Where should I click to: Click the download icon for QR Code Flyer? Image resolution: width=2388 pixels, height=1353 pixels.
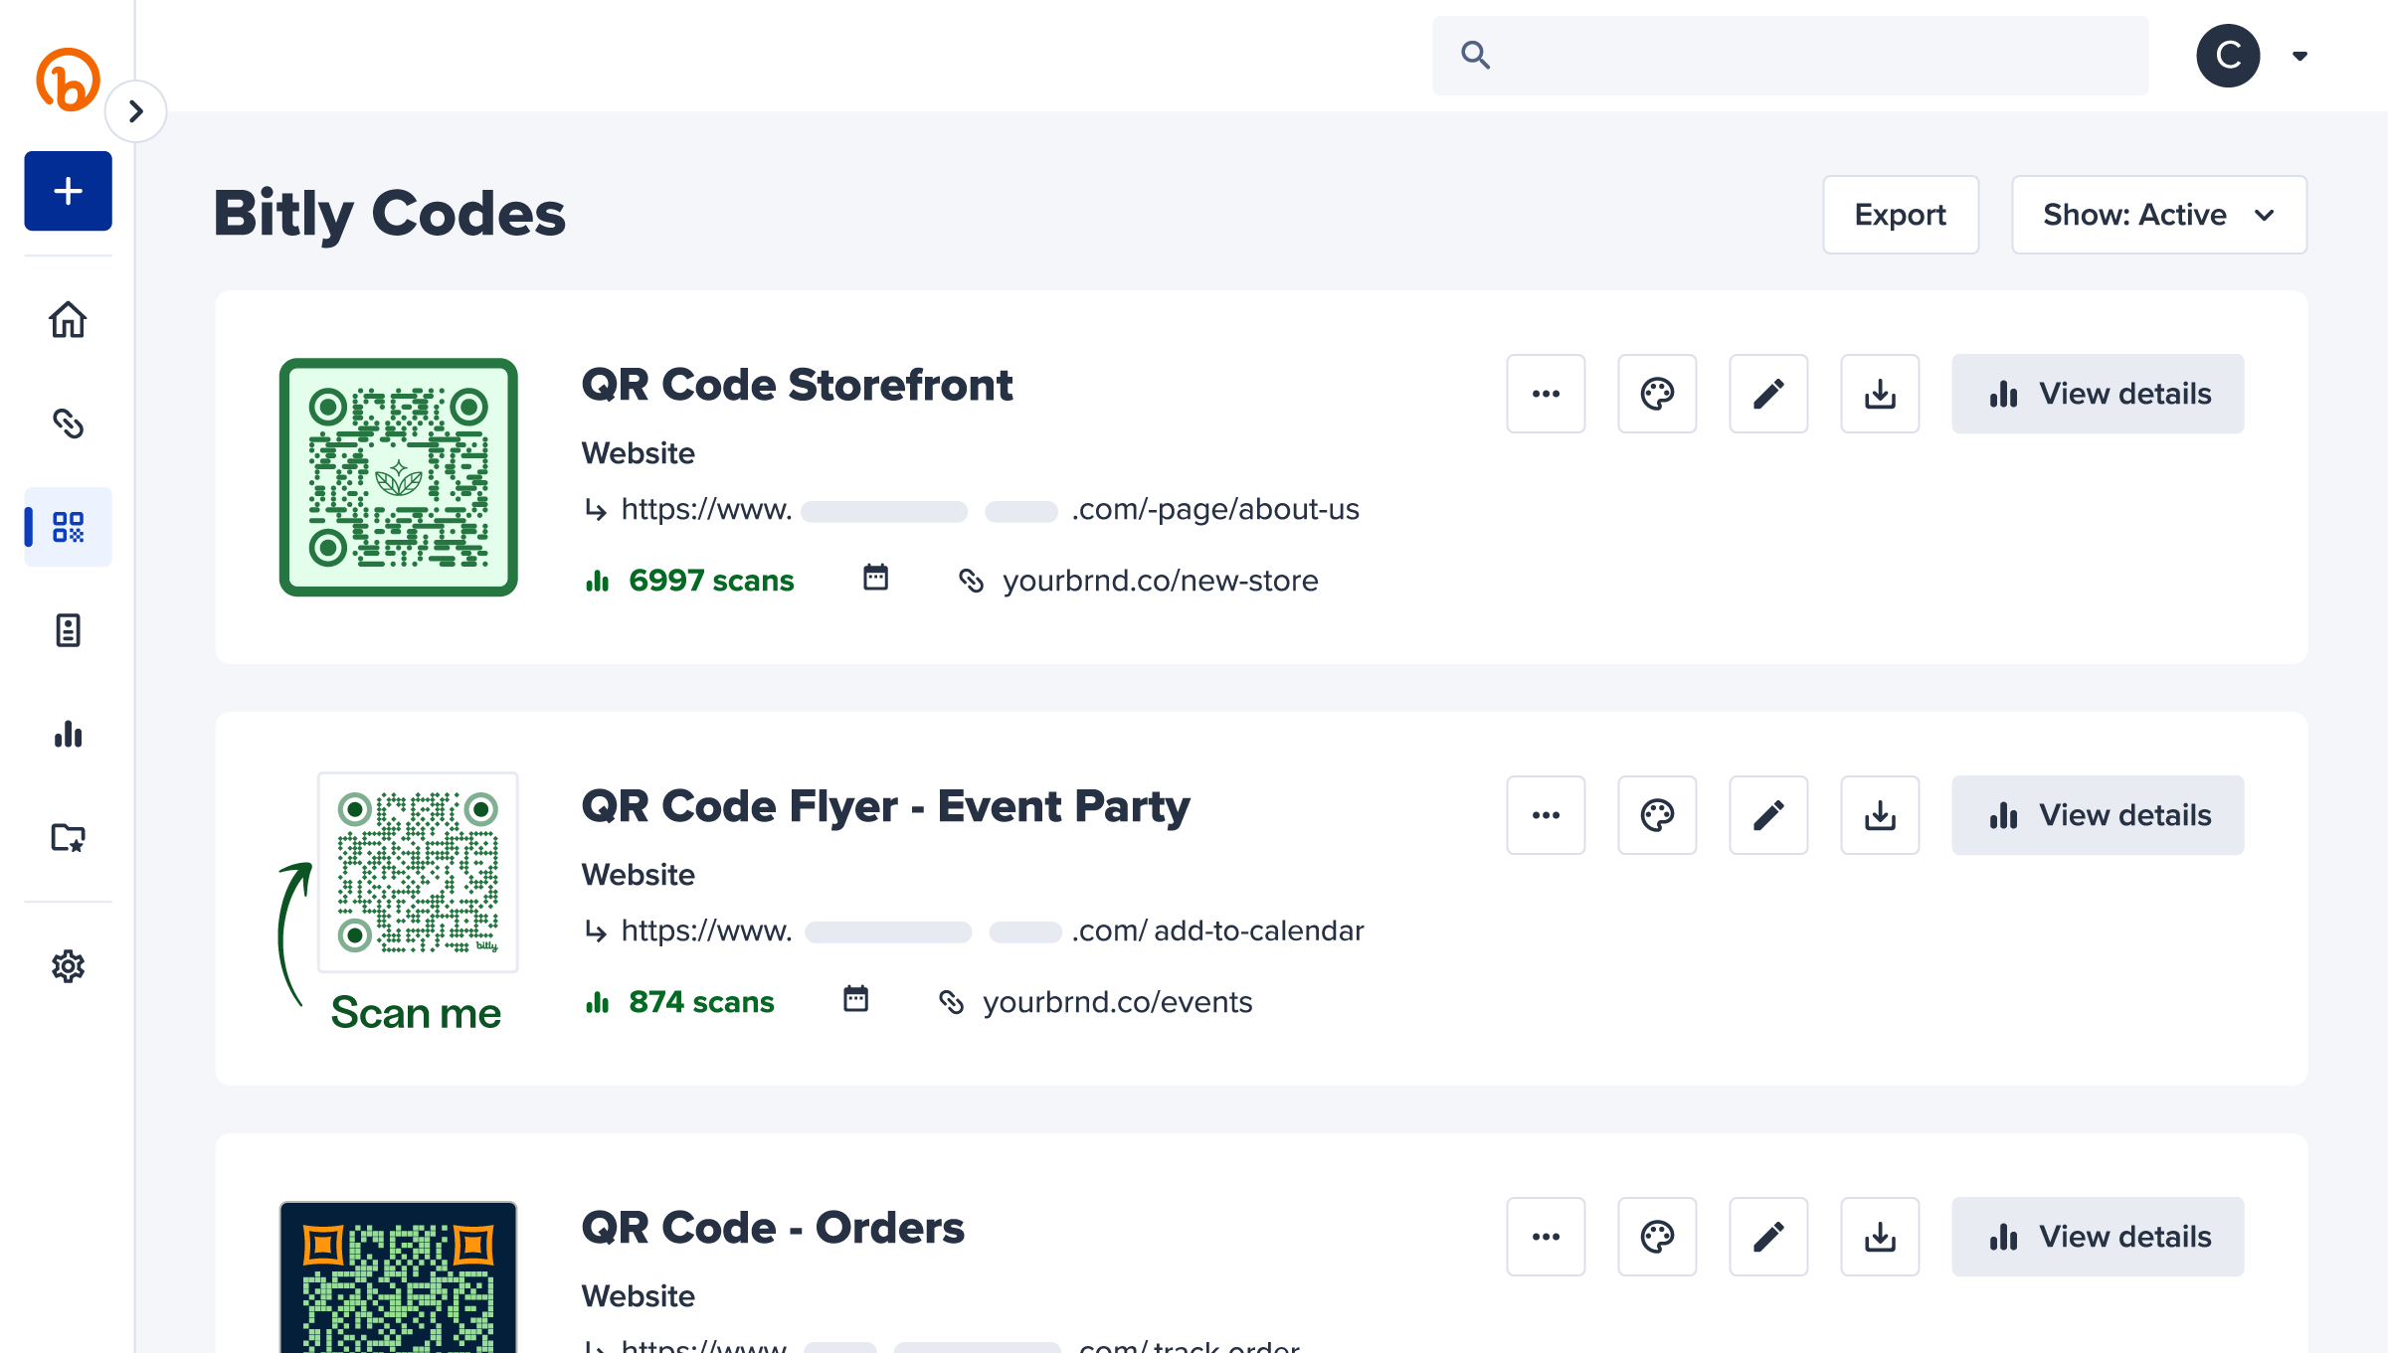(1880, 815)
